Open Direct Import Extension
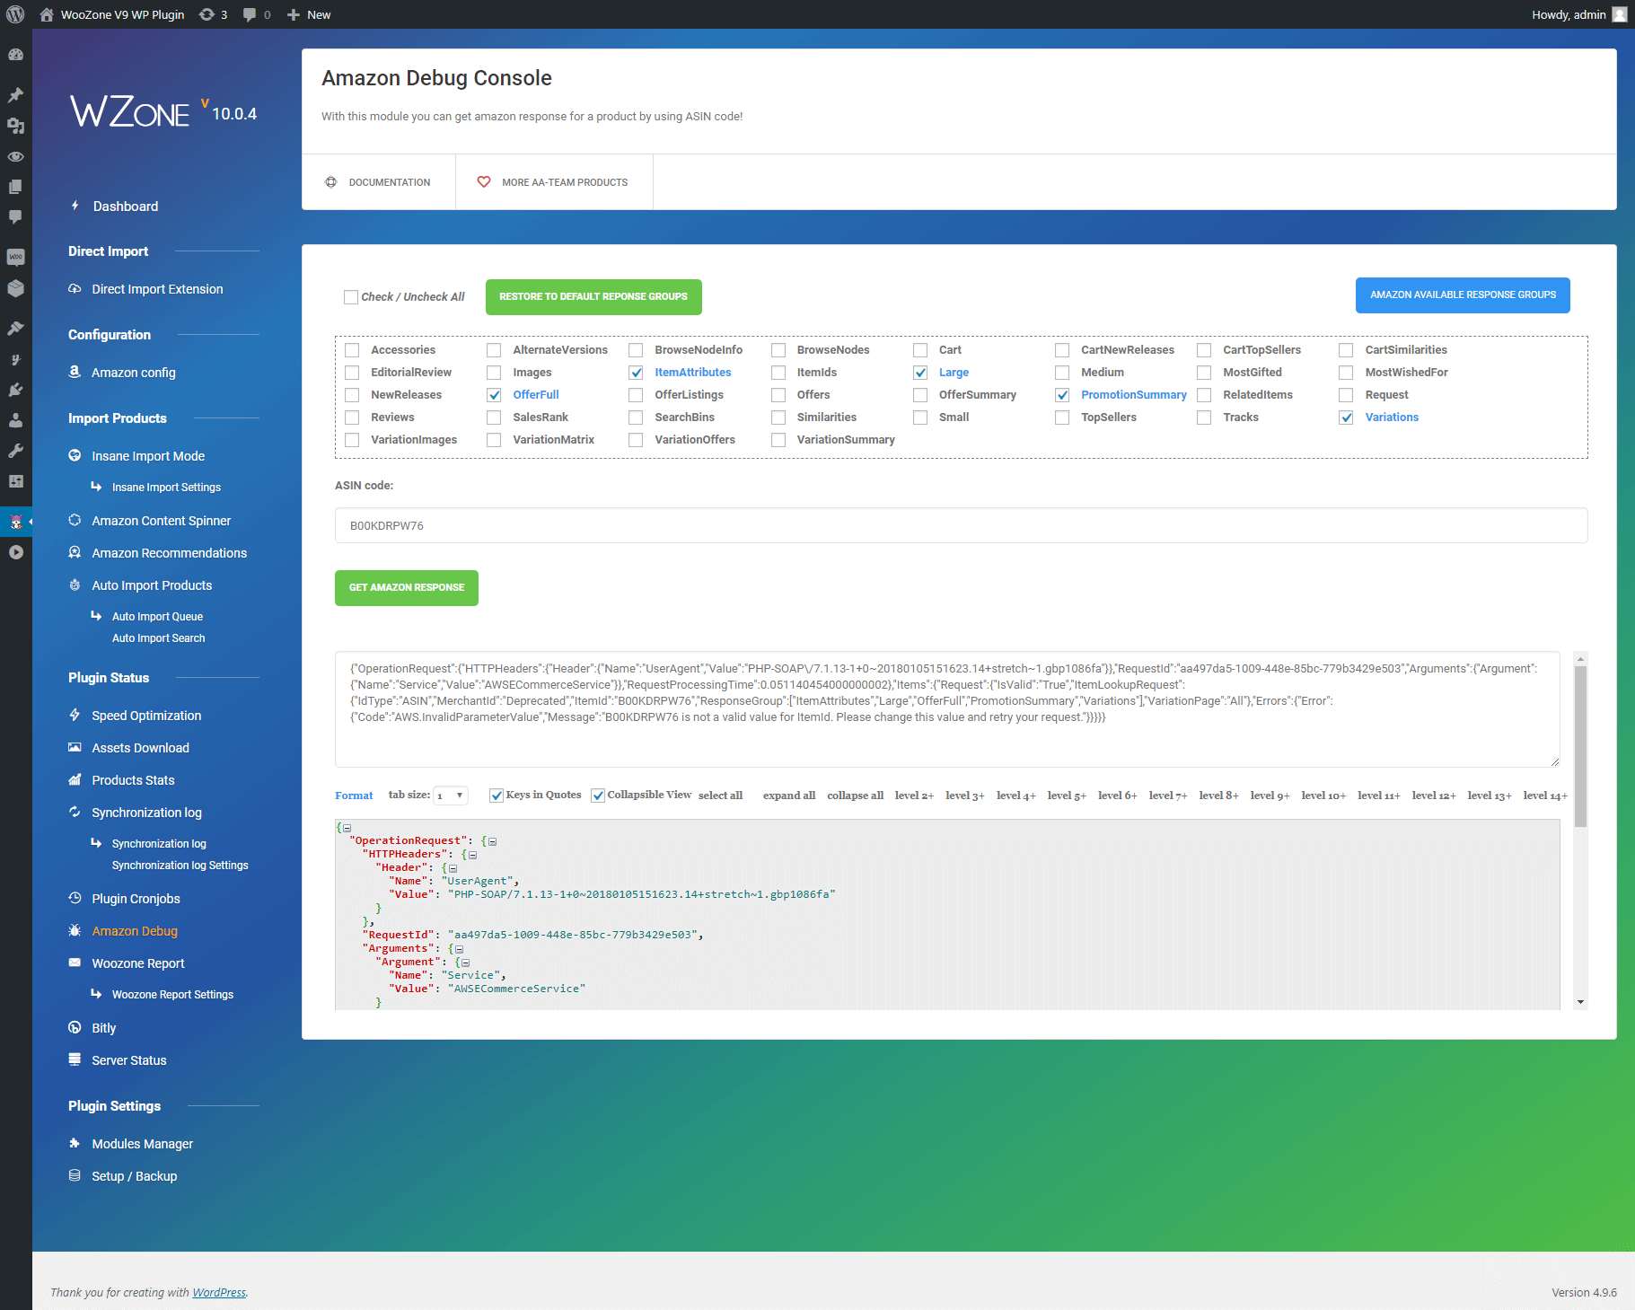Image resolution: width=1635 pixels, height=1310 pixels. [157, 289]
